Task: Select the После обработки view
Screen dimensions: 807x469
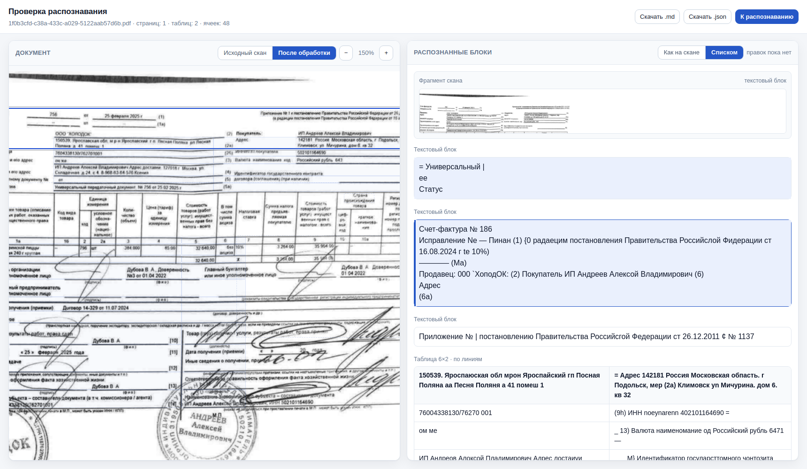Action: pos(304,53)
